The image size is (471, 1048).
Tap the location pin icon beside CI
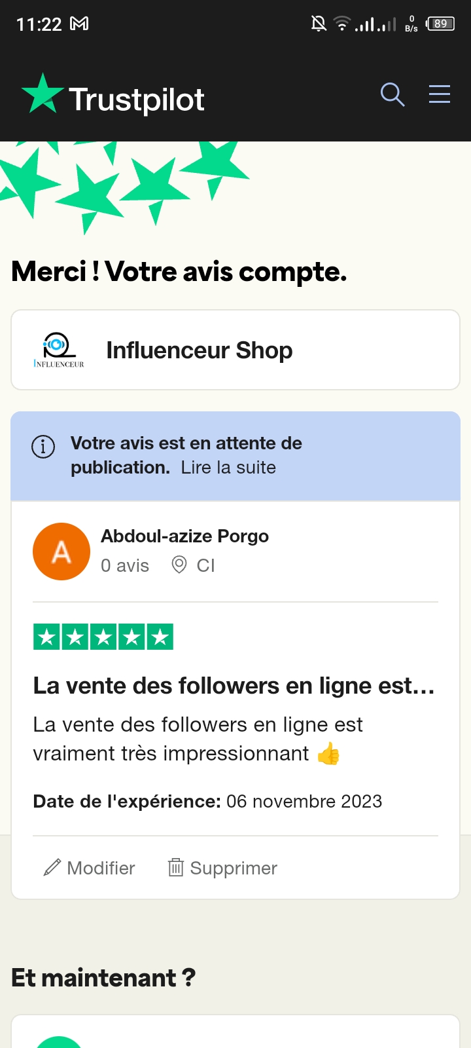(x=179, y=565)
